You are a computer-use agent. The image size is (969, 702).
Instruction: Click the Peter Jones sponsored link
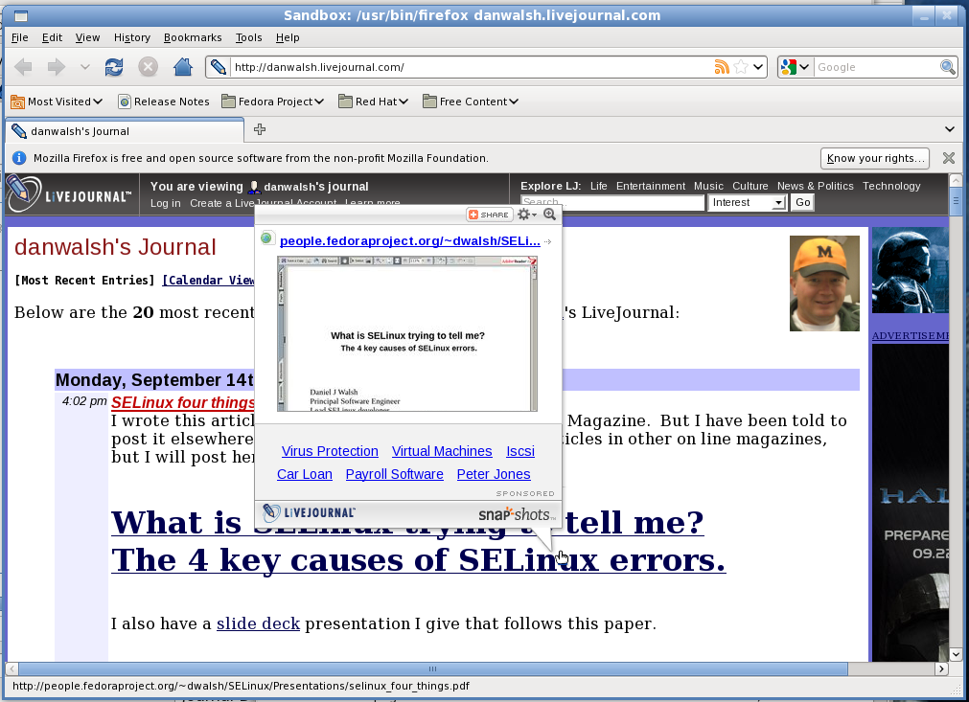coord(494,474)
